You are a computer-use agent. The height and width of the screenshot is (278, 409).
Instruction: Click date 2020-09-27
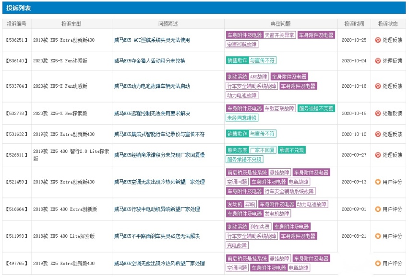click(x=354, y=155)
